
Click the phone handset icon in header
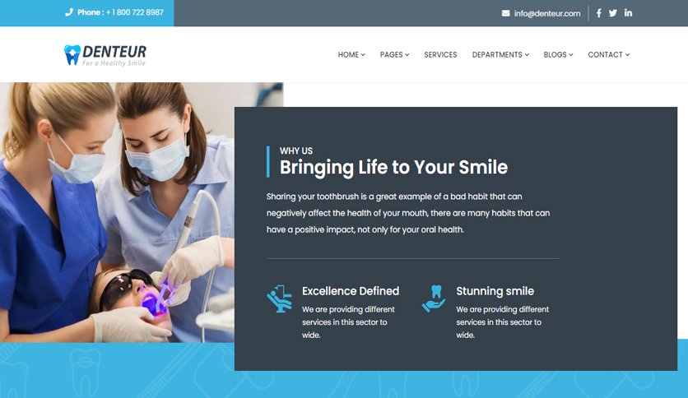69,12
